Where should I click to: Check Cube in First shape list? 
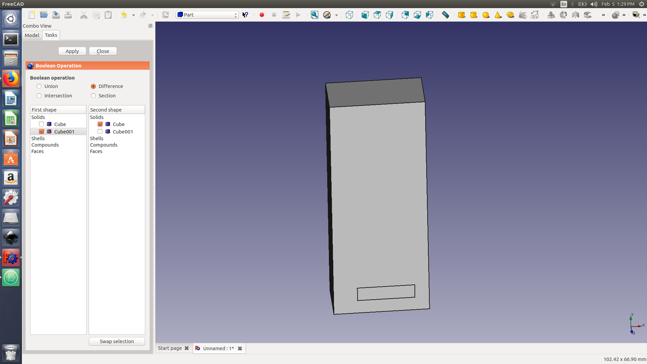tap(41, 124)
